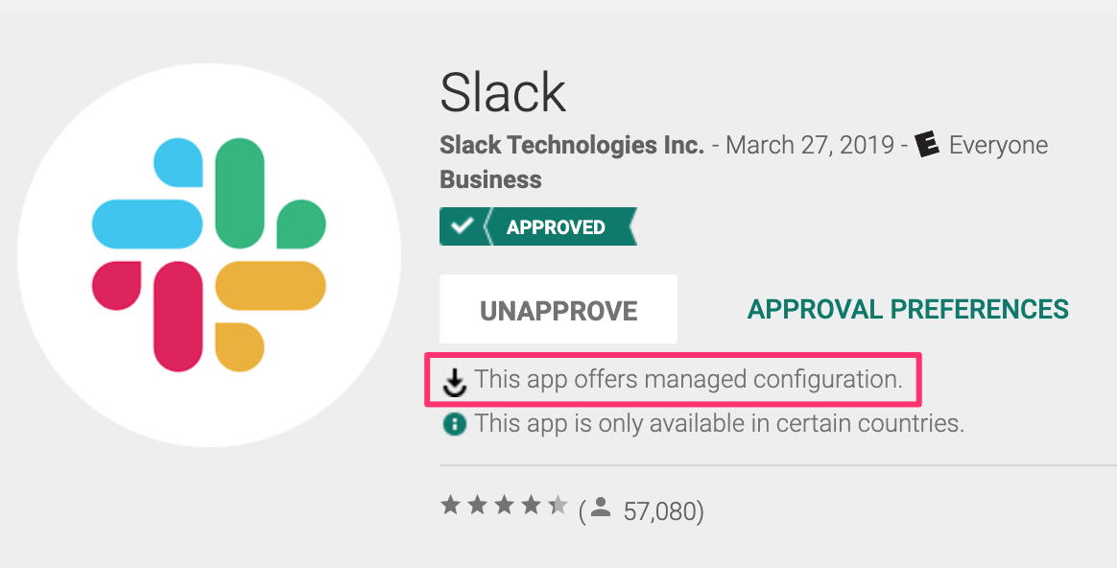Click the certain countries availability notice
Screen dimensions: 1117x568
click(720, 423)
